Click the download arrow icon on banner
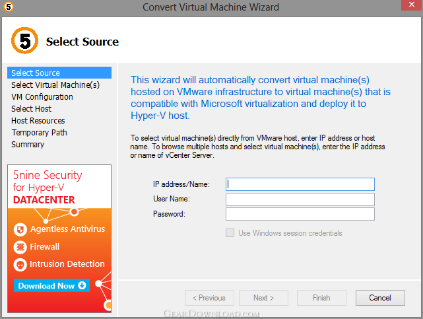This screenshot has width=423, height=319. coord(82,285)
